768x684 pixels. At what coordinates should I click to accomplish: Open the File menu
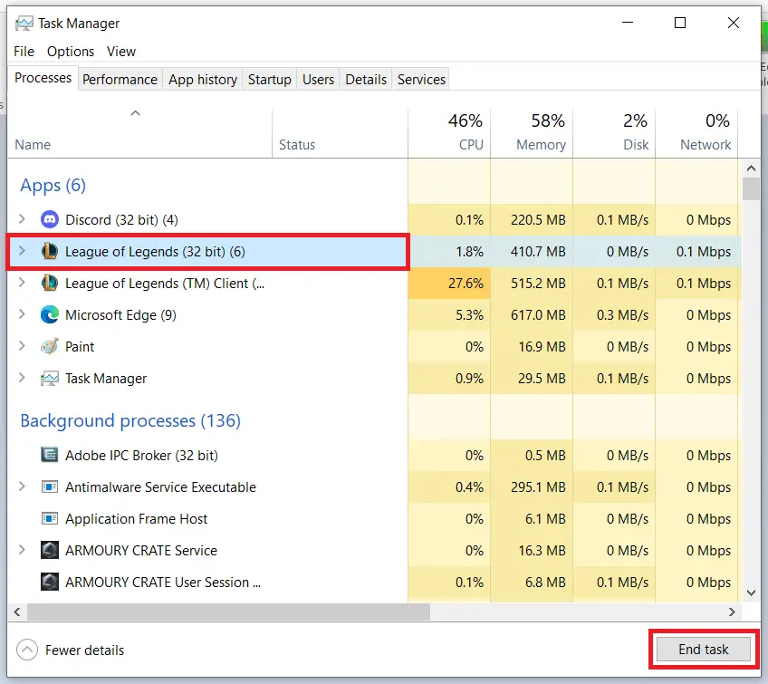click(x=24, y=52)
